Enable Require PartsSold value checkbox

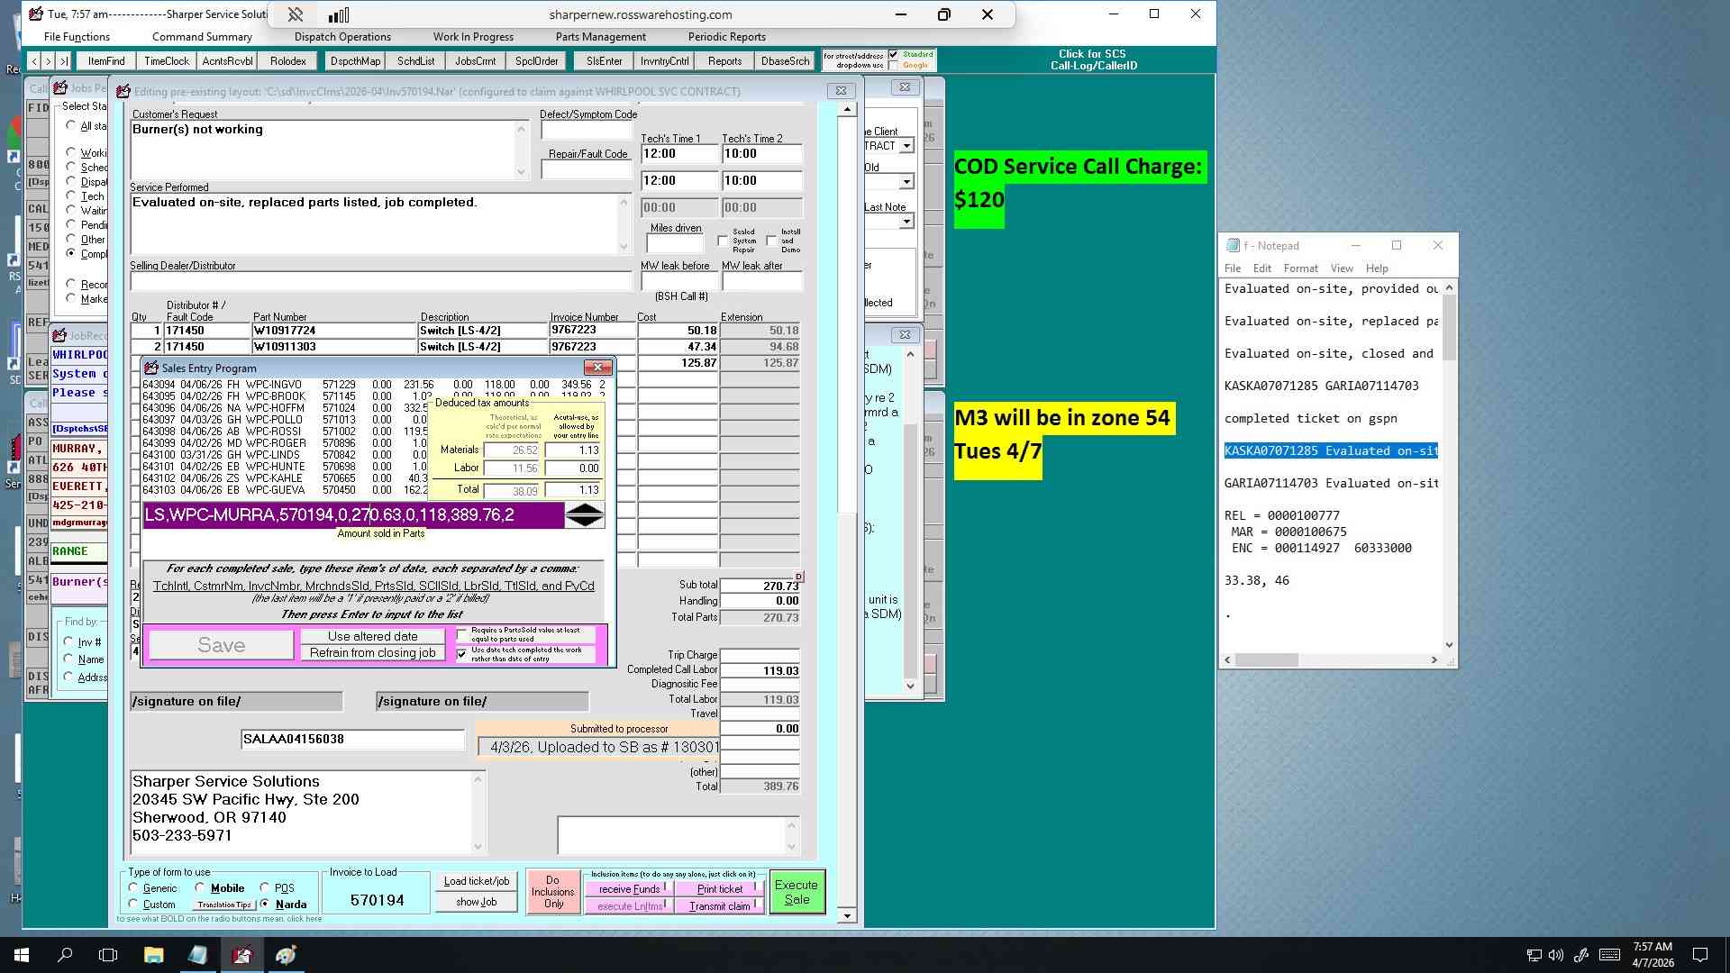pos(462,635)
